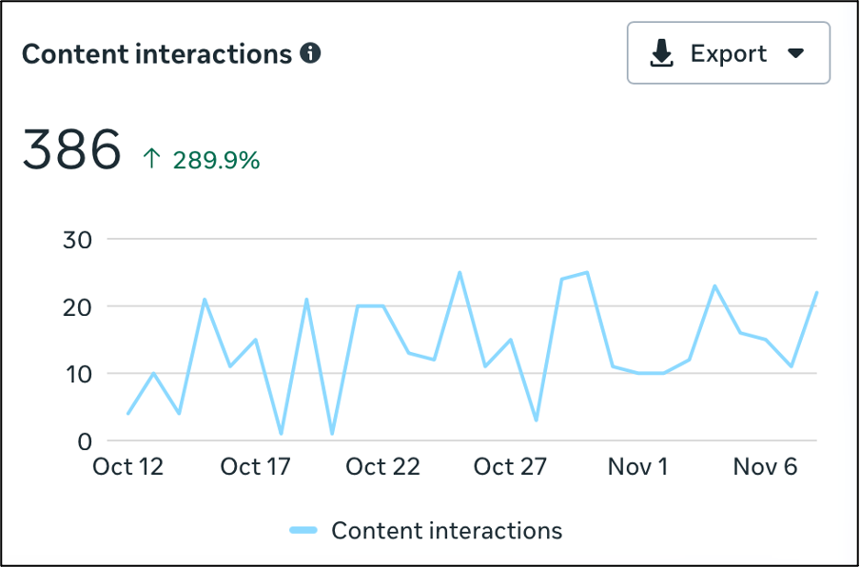Click the 0 value on the y-axis
The image size is (860, 567).
click(x=84, y=441)
